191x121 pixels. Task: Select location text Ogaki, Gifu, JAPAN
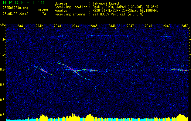pos(108,7)
